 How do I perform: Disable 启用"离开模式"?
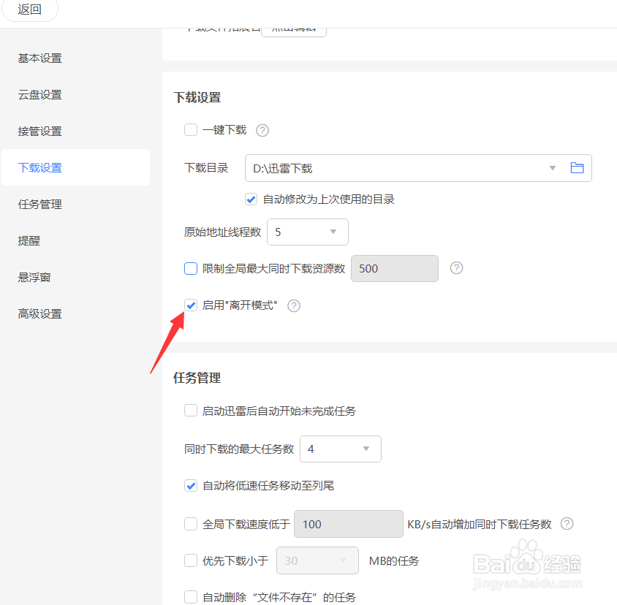pos(190,305)
